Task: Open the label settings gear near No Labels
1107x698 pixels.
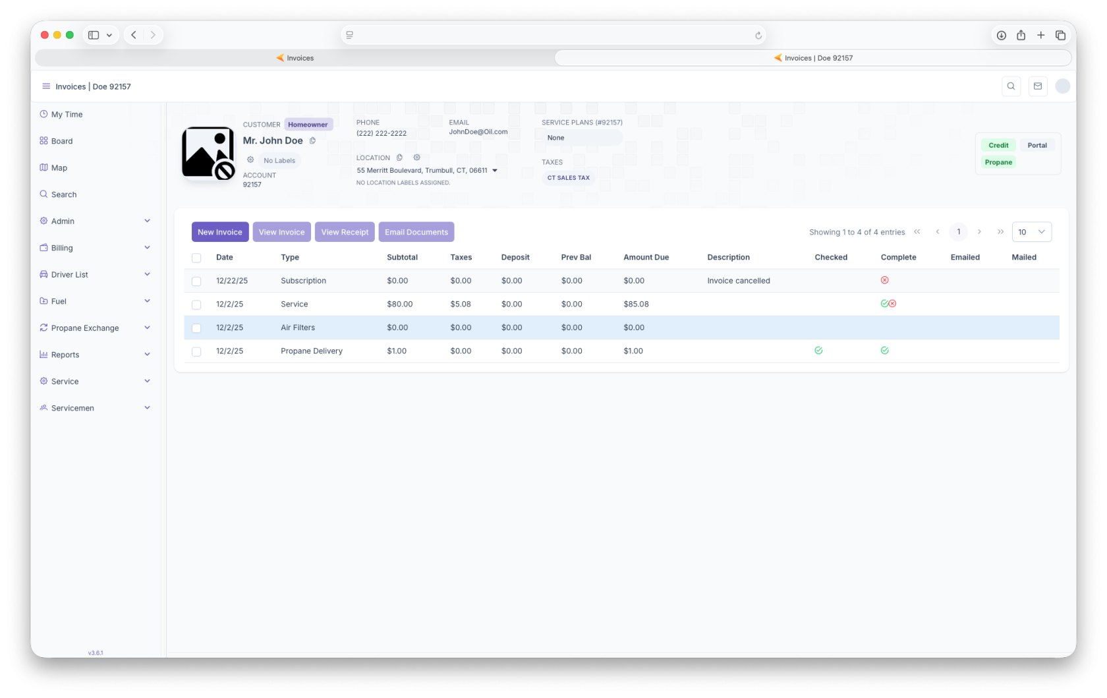Action: click(250, 160)
